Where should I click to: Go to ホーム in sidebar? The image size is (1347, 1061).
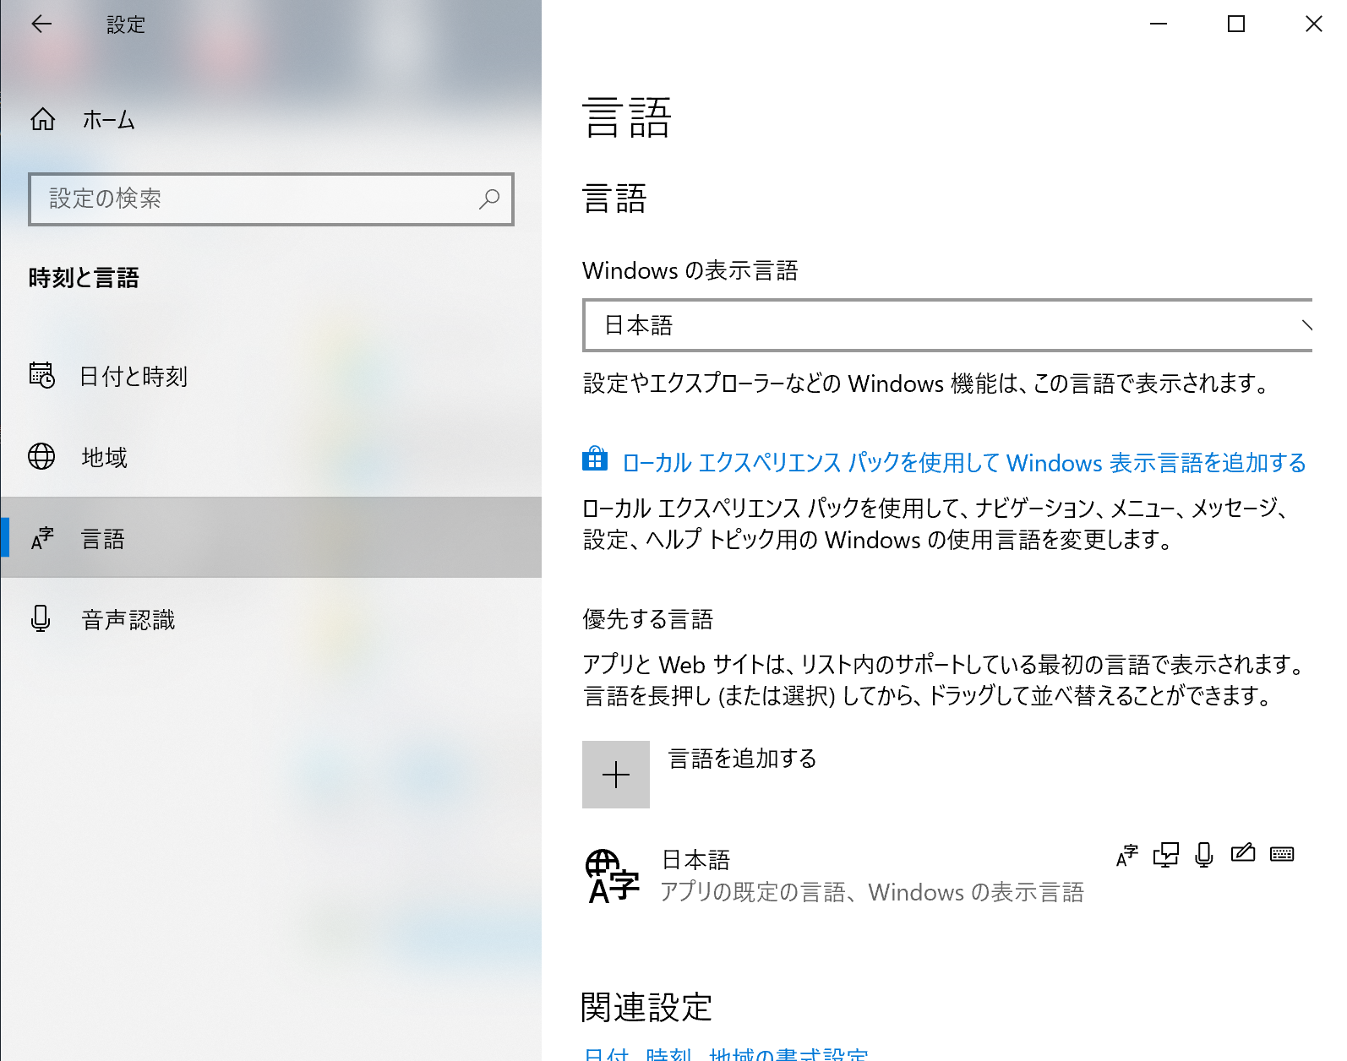click(270, 119)
